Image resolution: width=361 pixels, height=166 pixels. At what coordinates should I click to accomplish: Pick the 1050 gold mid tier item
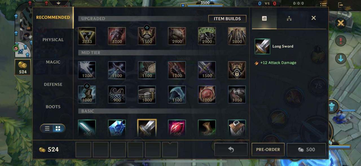(x=237, y=94)
